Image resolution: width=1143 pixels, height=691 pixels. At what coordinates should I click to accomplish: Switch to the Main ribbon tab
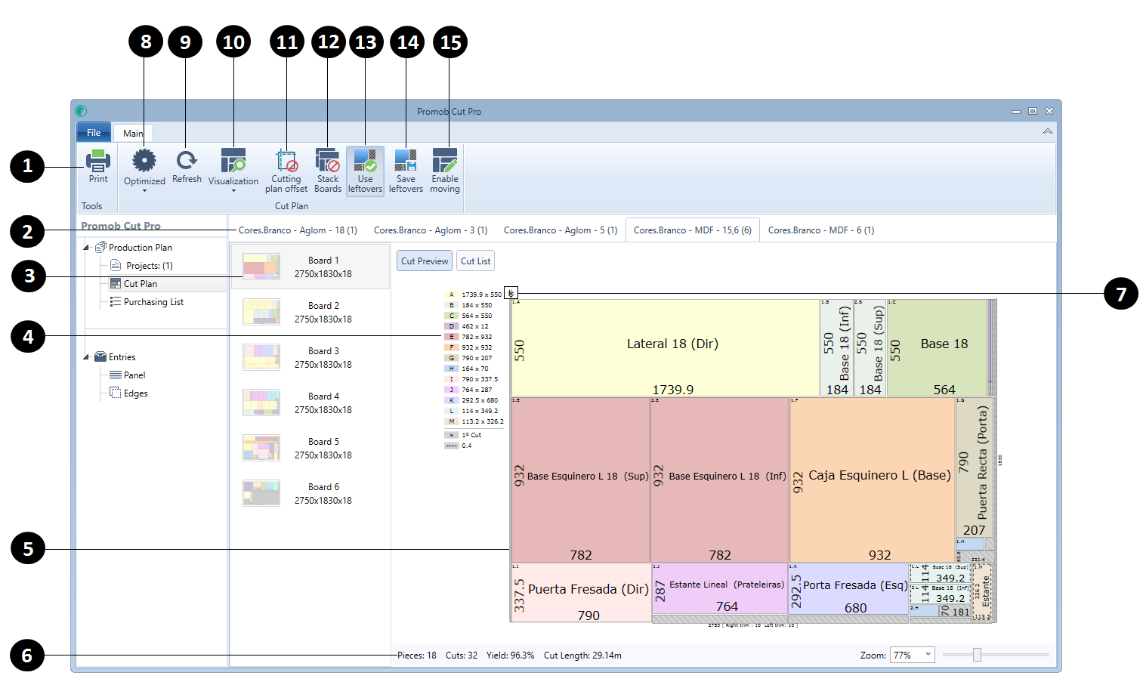134,133
